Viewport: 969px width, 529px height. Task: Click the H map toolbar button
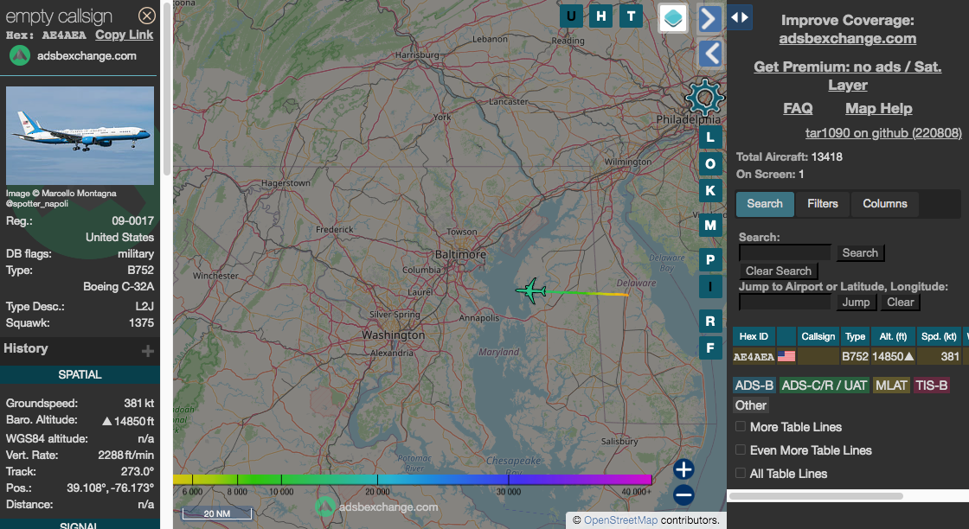(600, 16)
